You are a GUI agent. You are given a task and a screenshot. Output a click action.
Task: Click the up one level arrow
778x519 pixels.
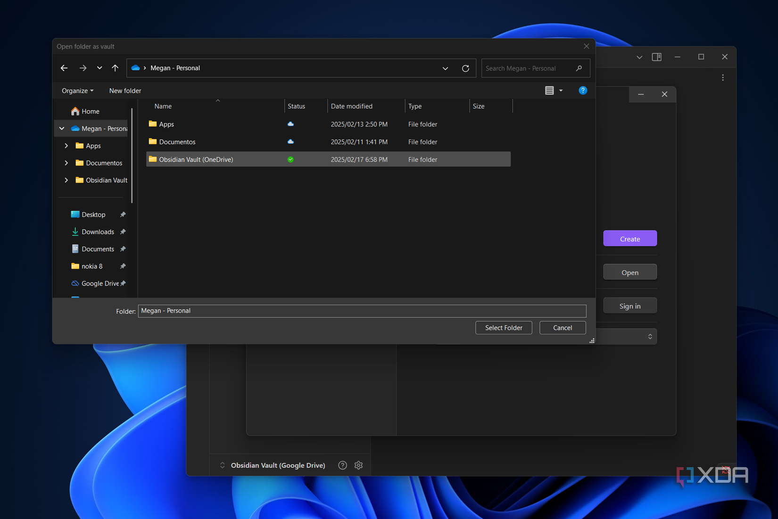point(115,68)
